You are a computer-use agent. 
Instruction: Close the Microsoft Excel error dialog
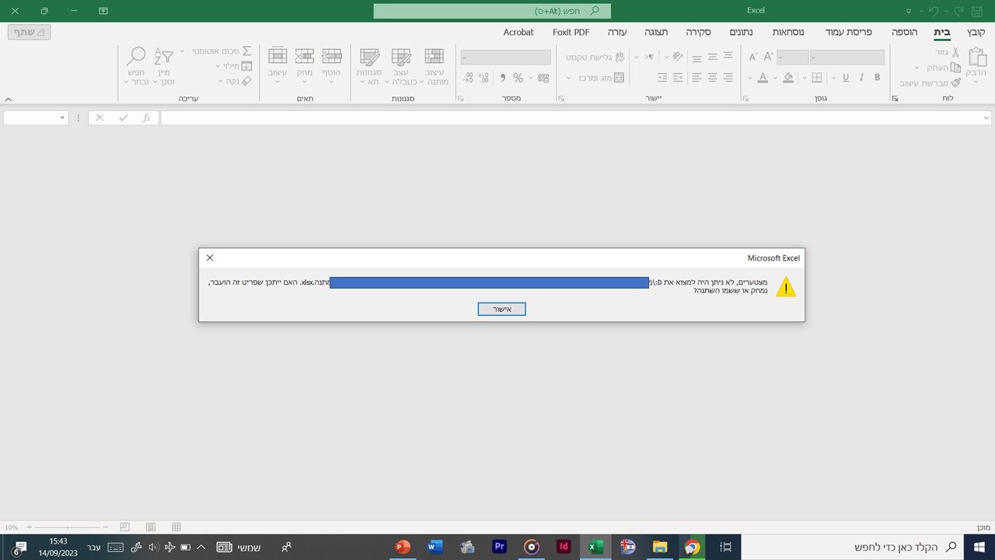pos(210,257)
